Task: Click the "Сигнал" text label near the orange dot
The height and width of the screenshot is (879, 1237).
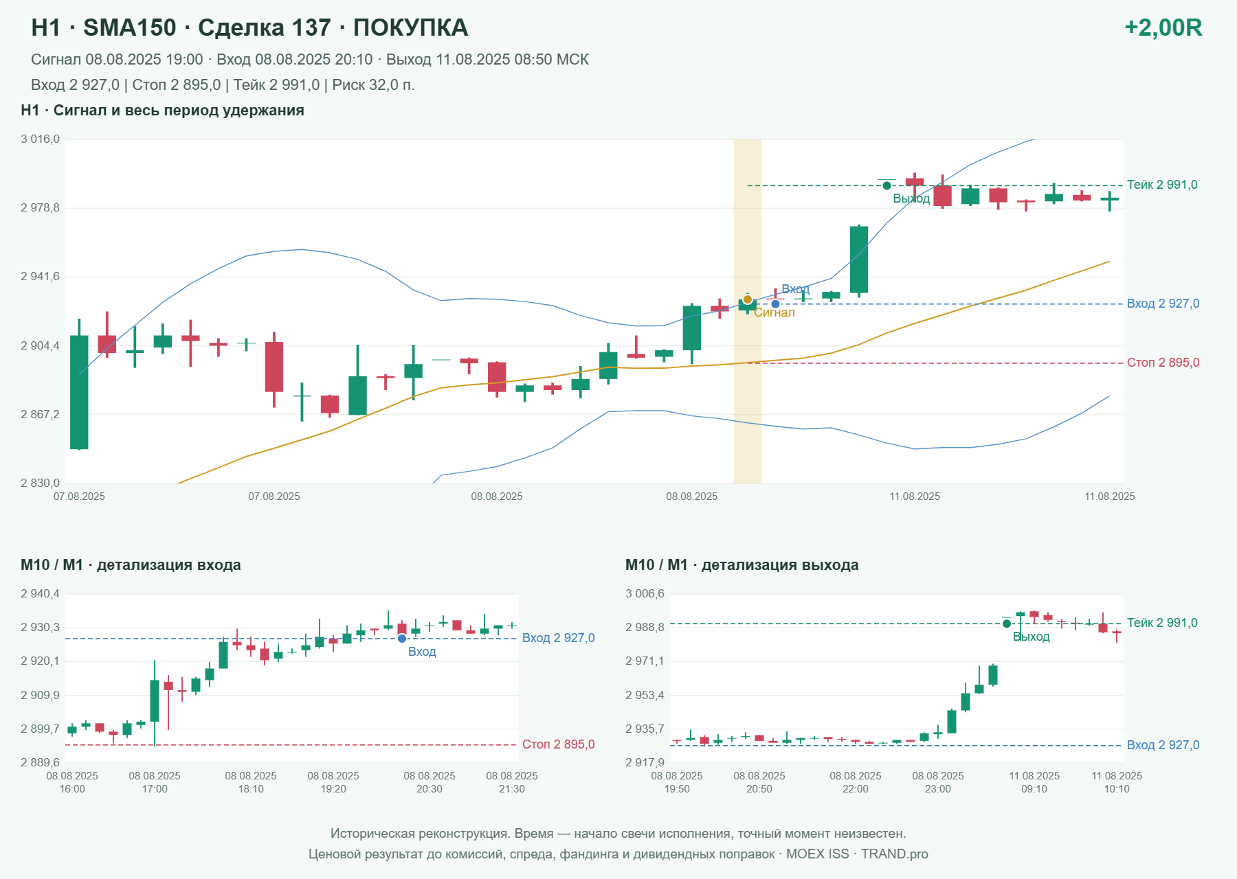Action: tap(774, 312)
